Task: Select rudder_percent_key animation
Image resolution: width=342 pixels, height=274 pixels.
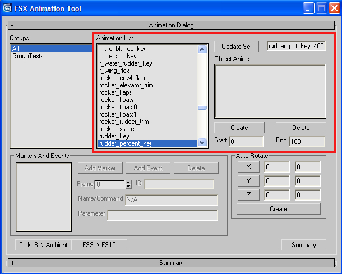Action: click(148, 143)
